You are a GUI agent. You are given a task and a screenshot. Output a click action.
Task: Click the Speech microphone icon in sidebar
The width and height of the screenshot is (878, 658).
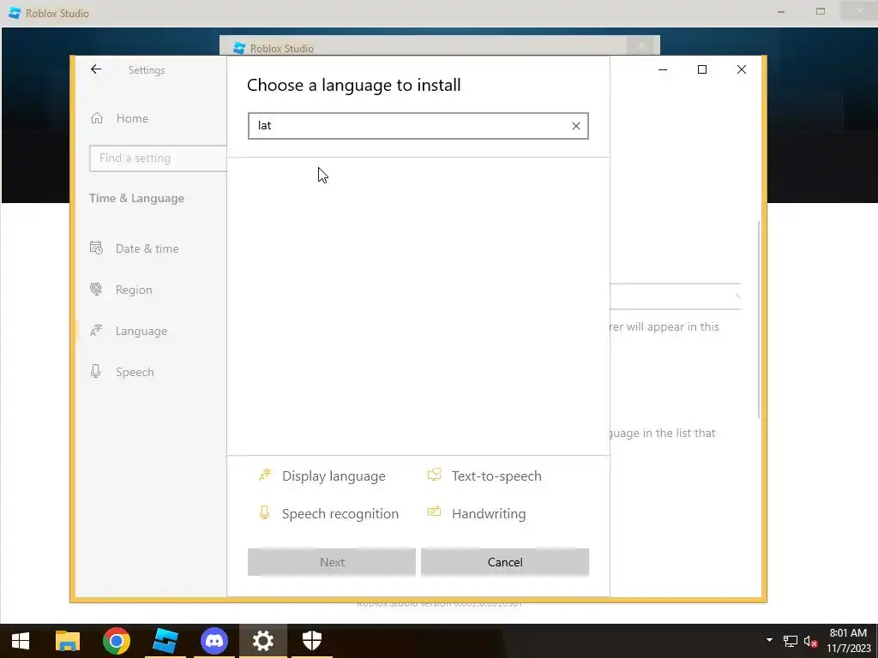[96, 372]
